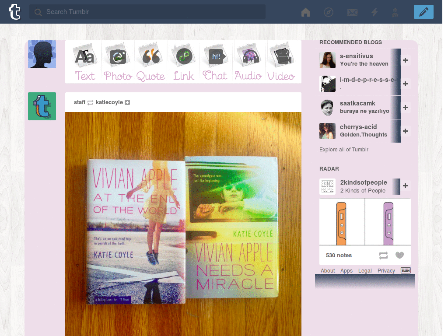448x336 pixels.
Task: Create a new Quote post
Action: coord(150,62)
